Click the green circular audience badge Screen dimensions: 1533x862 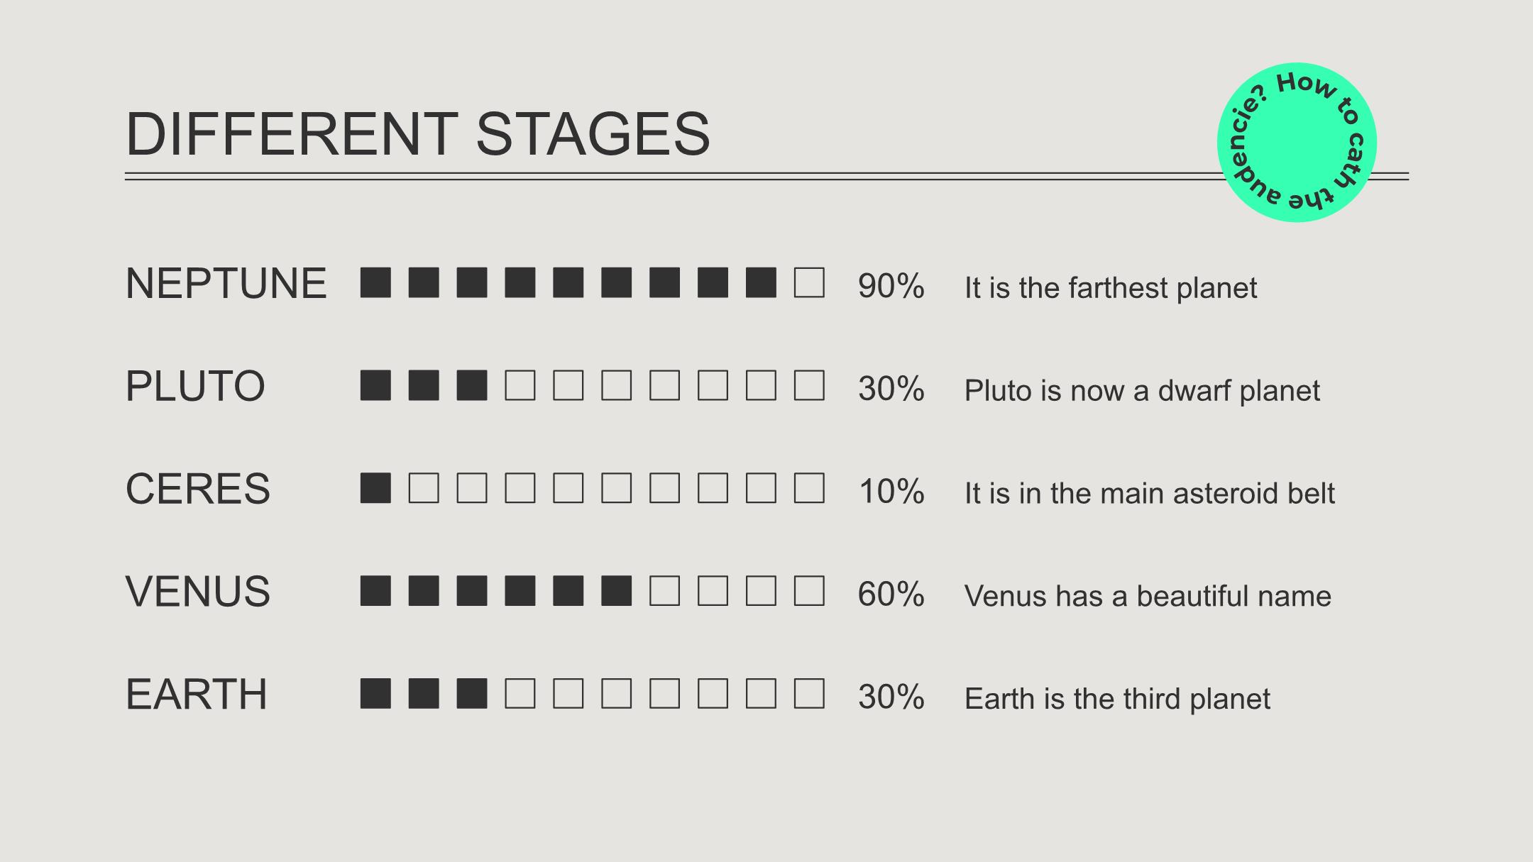point(1297,143)
